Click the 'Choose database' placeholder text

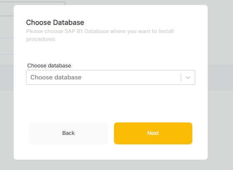(x=56, y=77)
